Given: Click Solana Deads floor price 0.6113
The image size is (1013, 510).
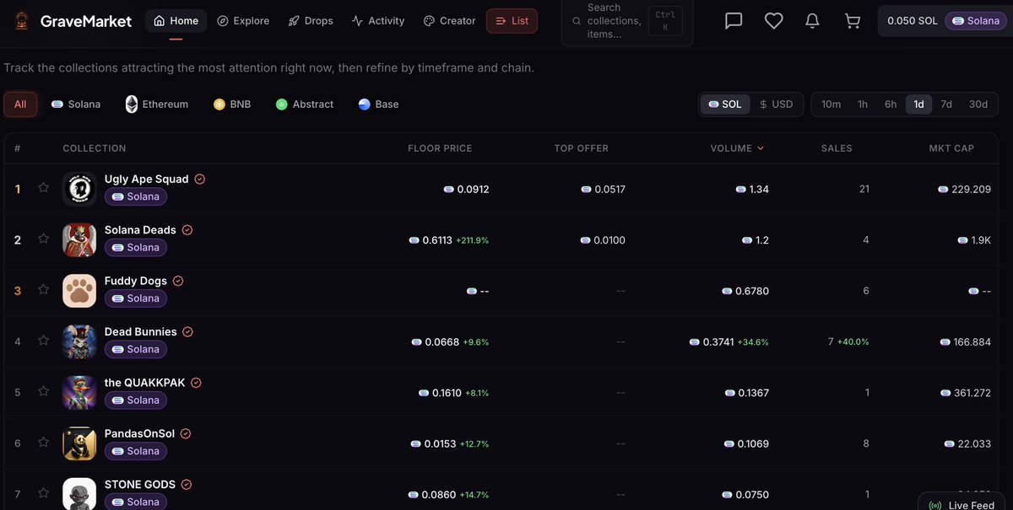Looking at the screenshot, I should coord(437,240).
